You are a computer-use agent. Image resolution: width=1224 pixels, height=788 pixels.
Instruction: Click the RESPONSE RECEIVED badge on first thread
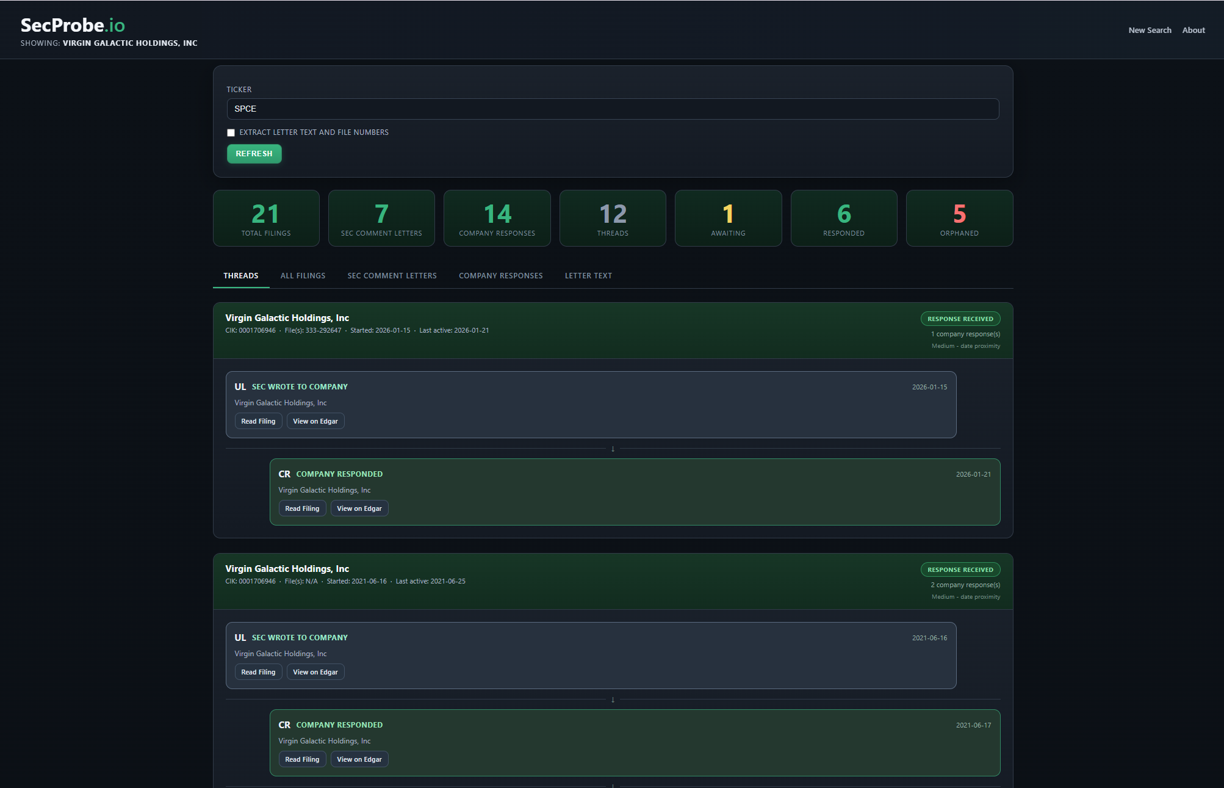(960, 318)
